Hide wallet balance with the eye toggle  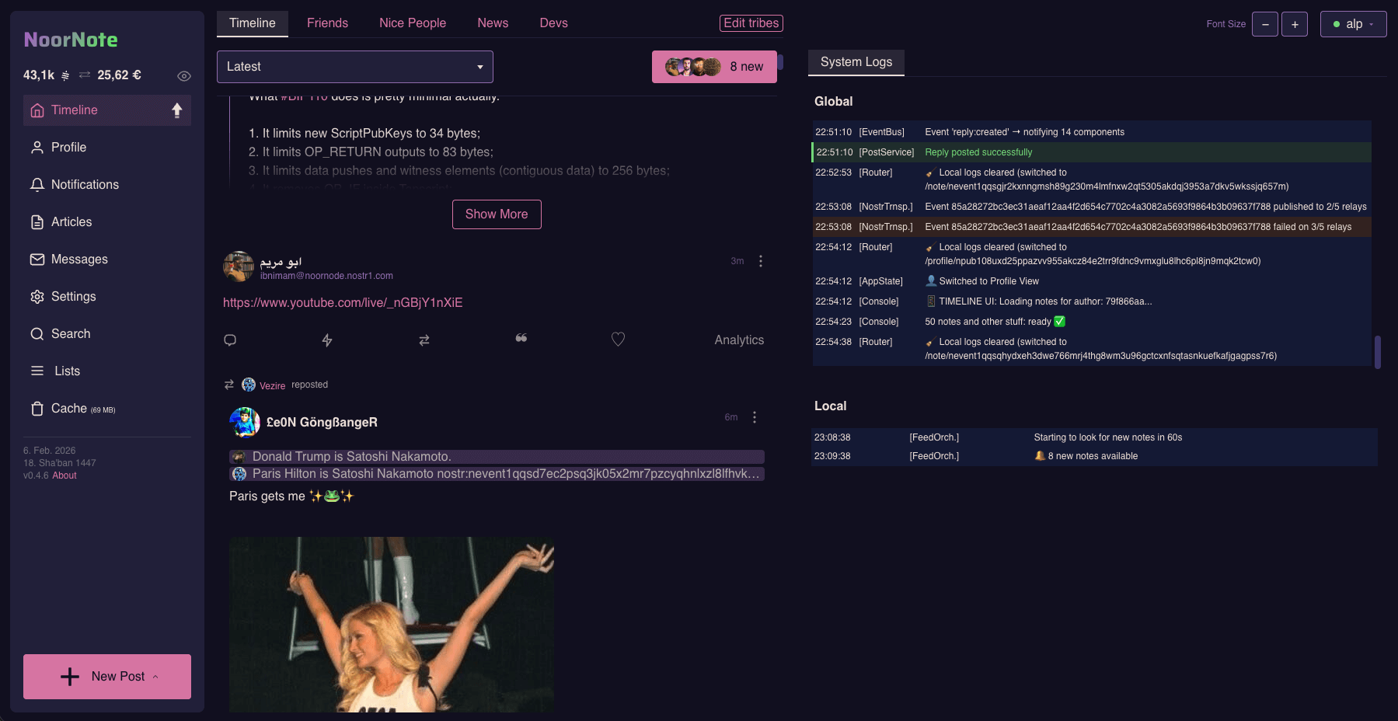pos(183,75)
